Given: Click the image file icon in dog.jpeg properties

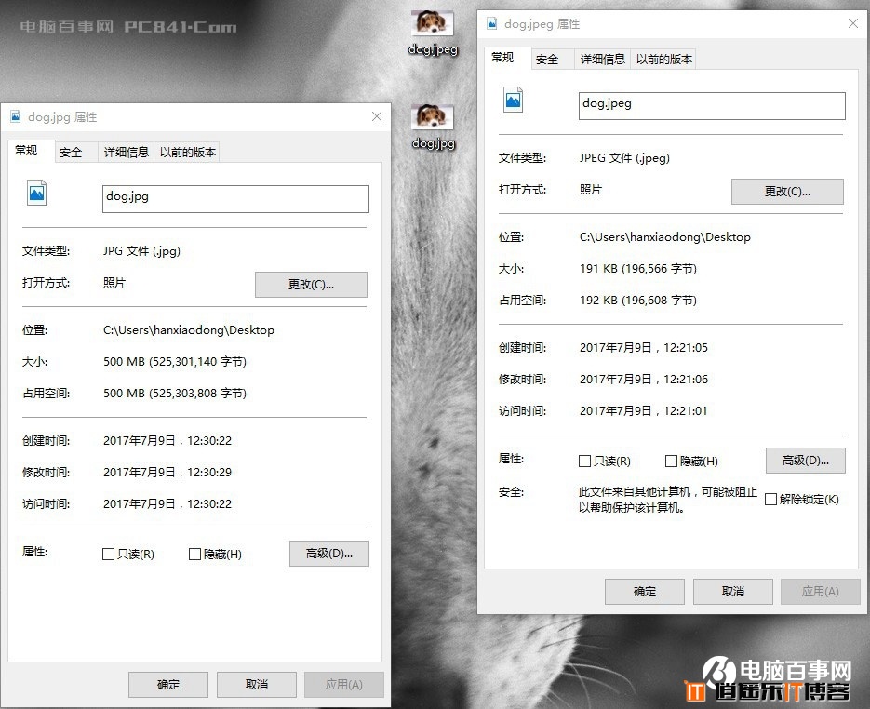Looking at the screenshot, I should click(x=514, y=100).
